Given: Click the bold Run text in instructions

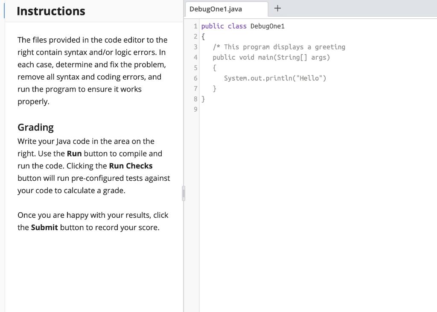Looking at the screenshot, I should click(75, 153).
